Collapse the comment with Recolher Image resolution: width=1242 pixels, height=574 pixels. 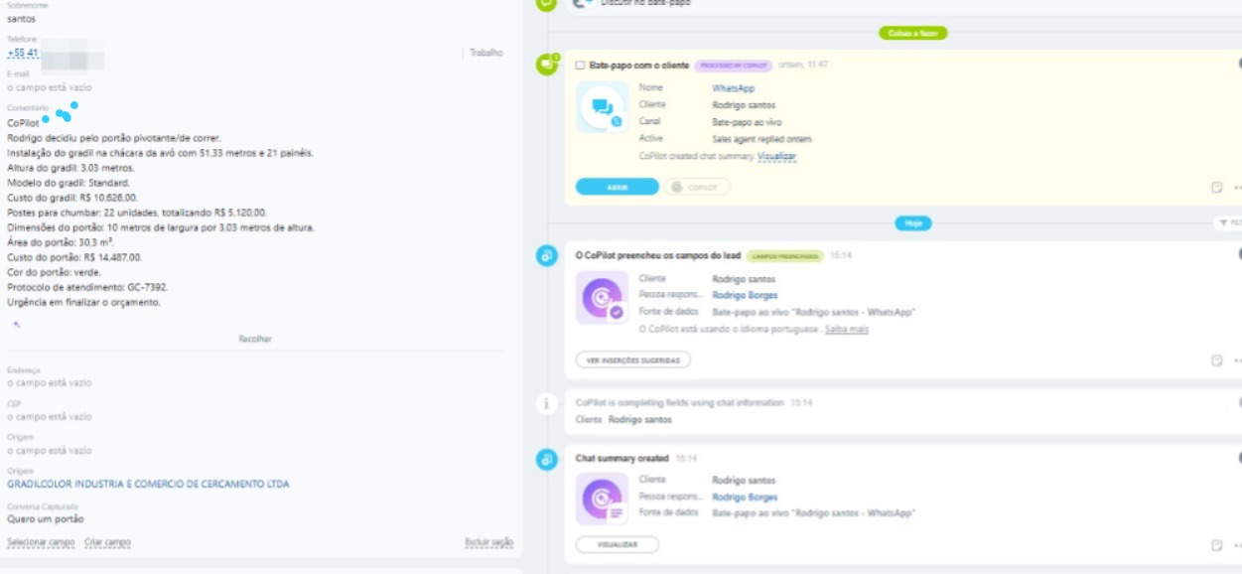click(255, 339)
